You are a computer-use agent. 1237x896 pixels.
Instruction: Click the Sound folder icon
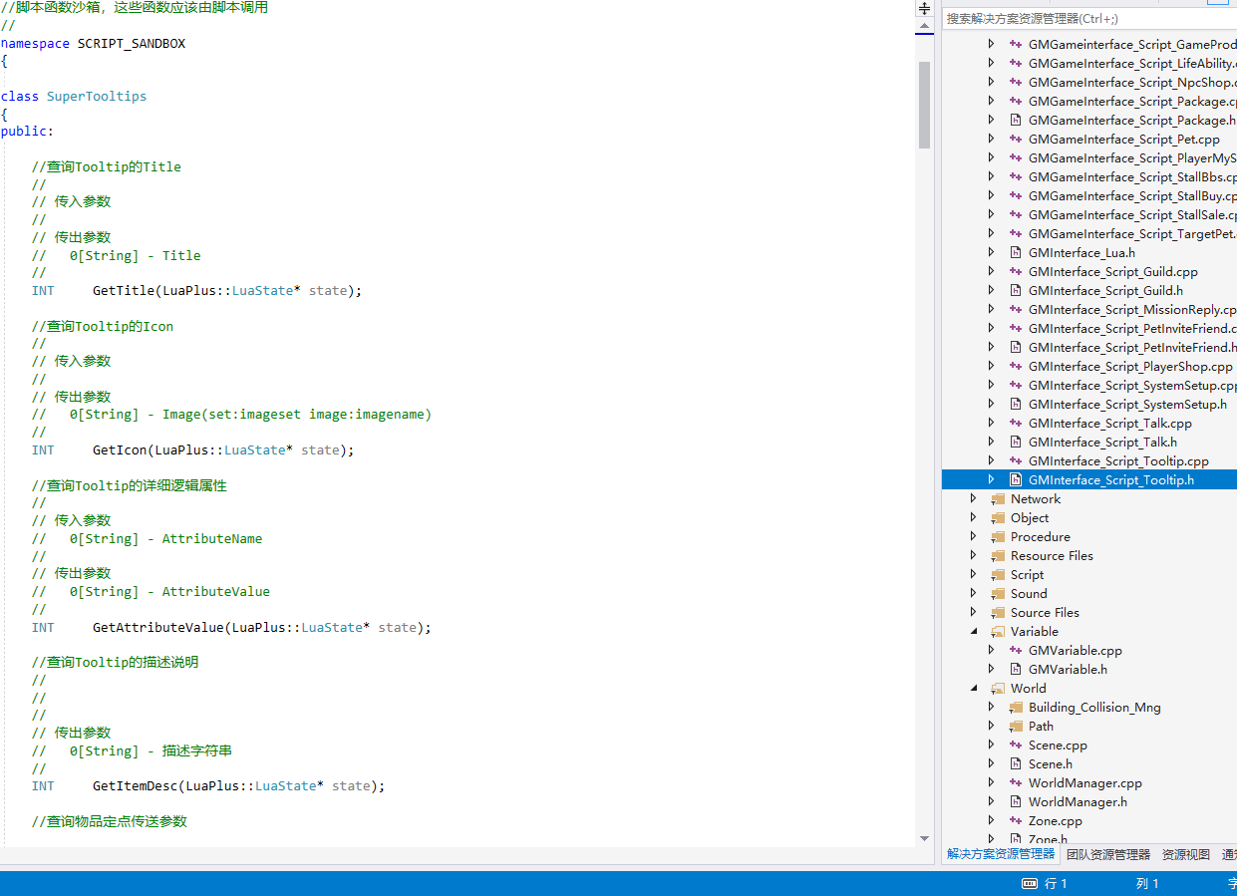[998, 594]
